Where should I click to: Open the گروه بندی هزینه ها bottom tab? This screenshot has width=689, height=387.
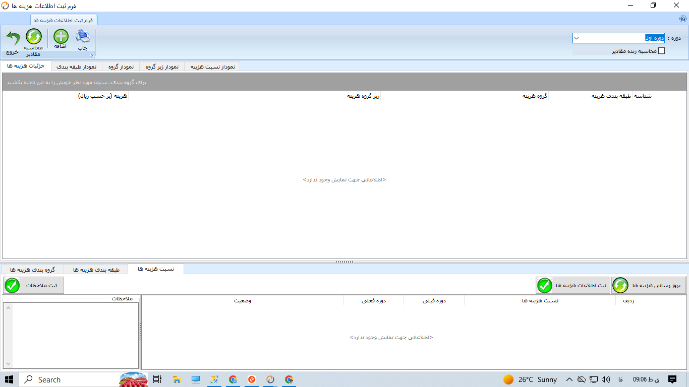(x=33, y=270)
